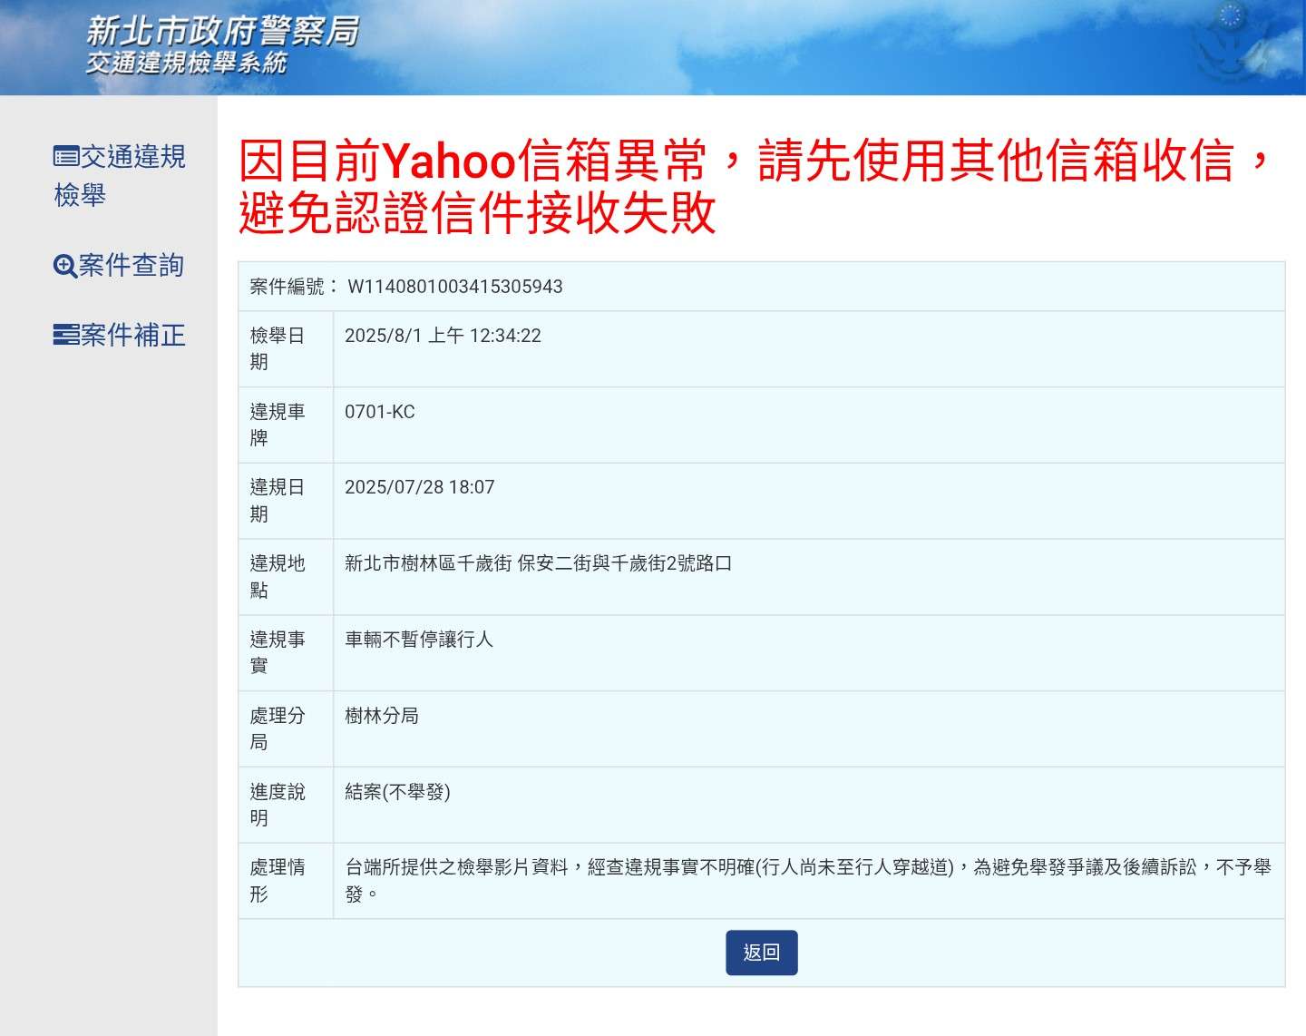1306x1036 pixels.
Task: Click the 違規日期 row label
Action: pyautogui.click(x=278, y=501)
